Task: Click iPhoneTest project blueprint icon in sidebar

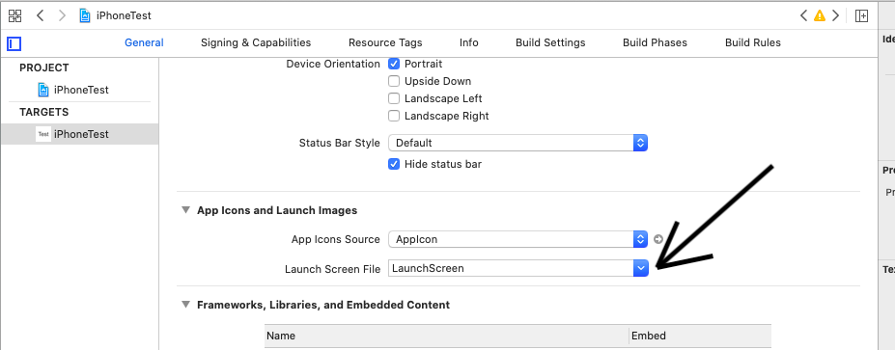Action: 43,90
